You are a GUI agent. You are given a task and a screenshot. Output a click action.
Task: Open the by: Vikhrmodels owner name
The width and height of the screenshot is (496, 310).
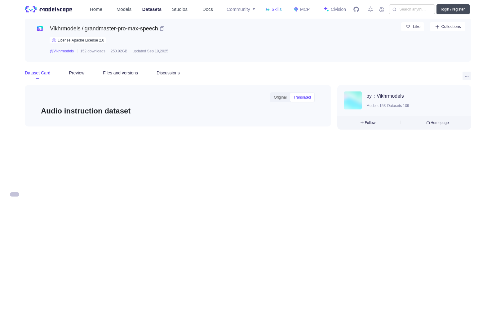click(x=385, y=96)
